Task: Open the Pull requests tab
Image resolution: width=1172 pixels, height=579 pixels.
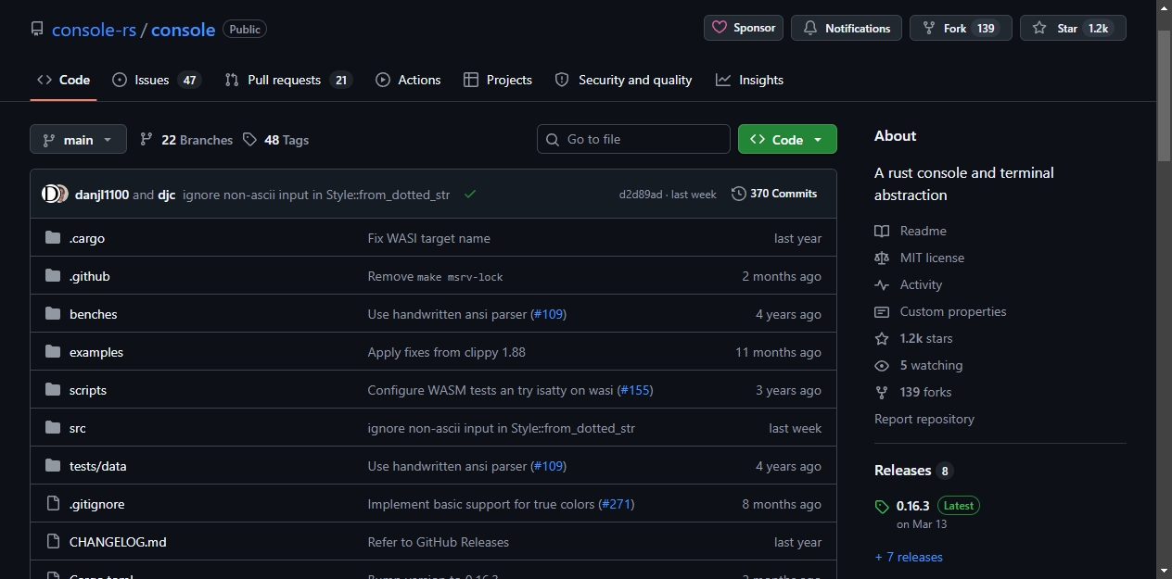Action: (x=288, y=80)
